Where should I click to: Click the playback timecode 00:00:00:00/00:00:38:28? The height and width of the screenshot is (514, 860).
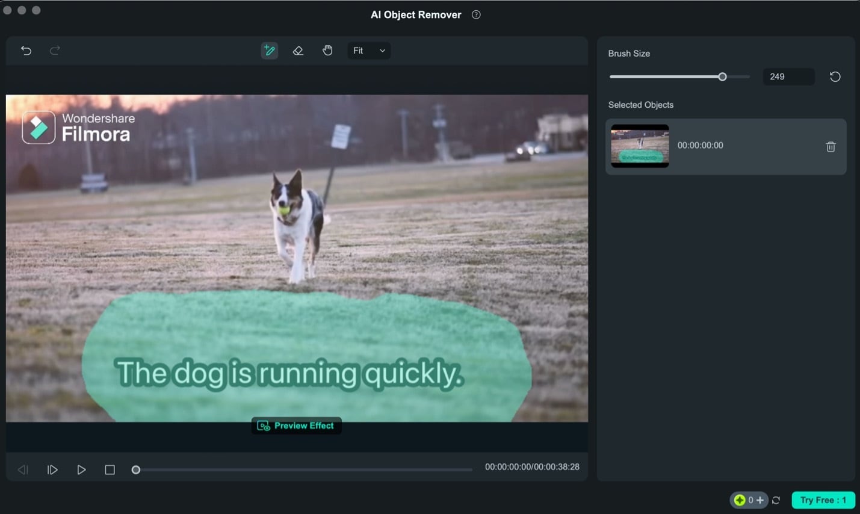click(532, 467)
